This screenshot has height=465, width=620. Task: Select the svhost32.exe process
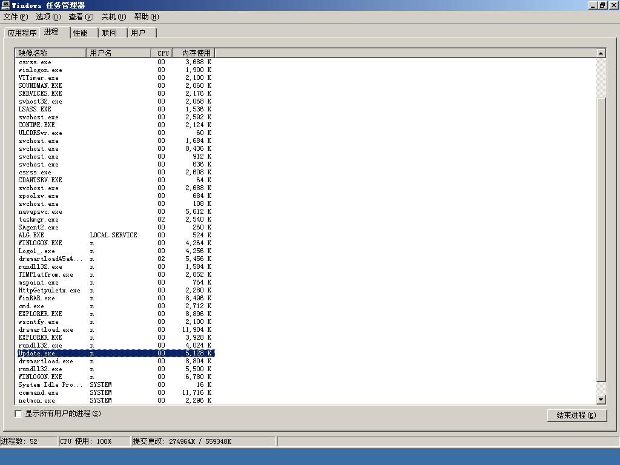[115, 102]
